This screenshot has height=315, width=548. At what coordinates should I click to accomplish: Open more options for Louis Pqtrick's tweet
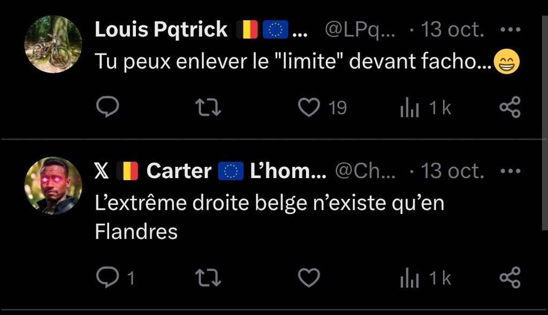[x=509, y=30]
